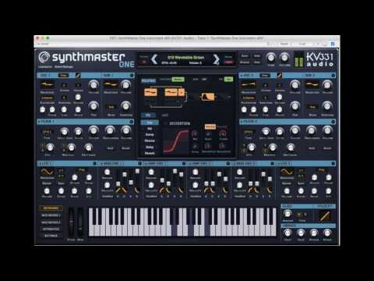
Task: Open the OSC 2 algorithm dropdown
Action: click(x=249, y=98)
